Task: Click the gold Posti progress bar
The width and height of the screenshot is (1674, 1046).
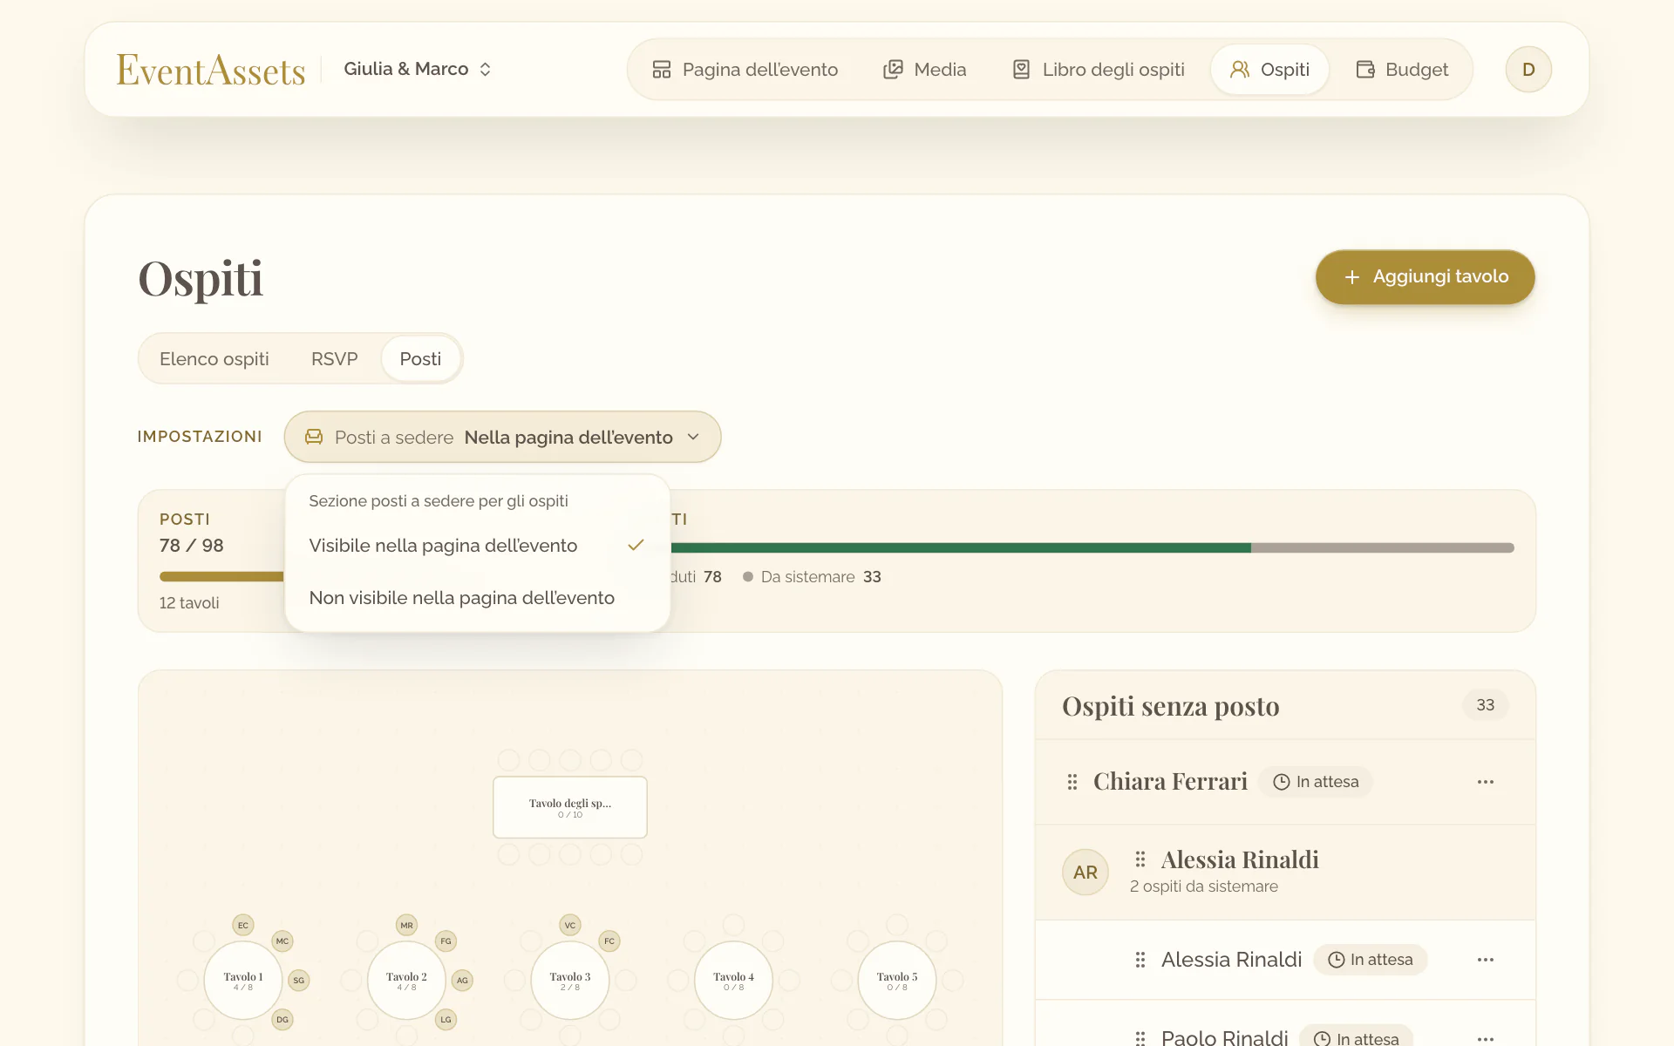Action: tap(221, 576)
